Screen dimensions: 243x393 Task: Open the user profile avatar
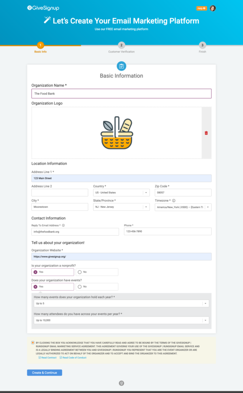213,8
